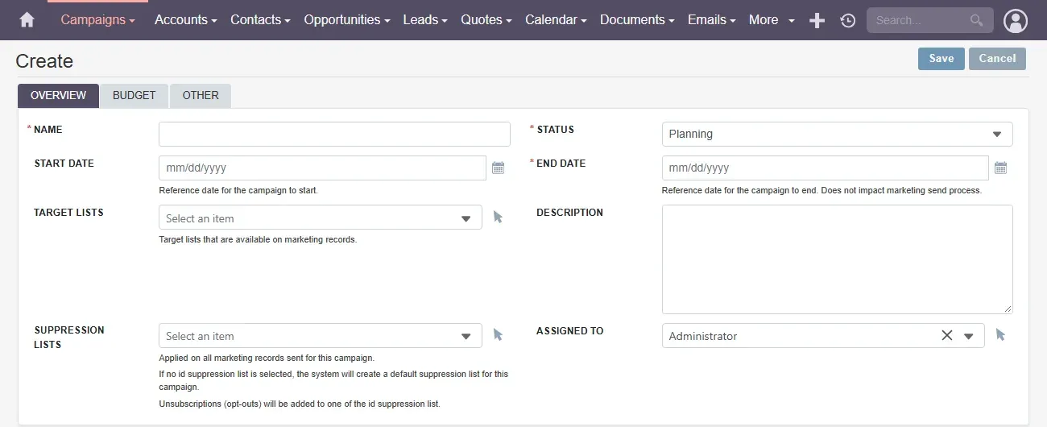
Task: Open the user profile avatar icon
Action: [x=1016, y=21]
